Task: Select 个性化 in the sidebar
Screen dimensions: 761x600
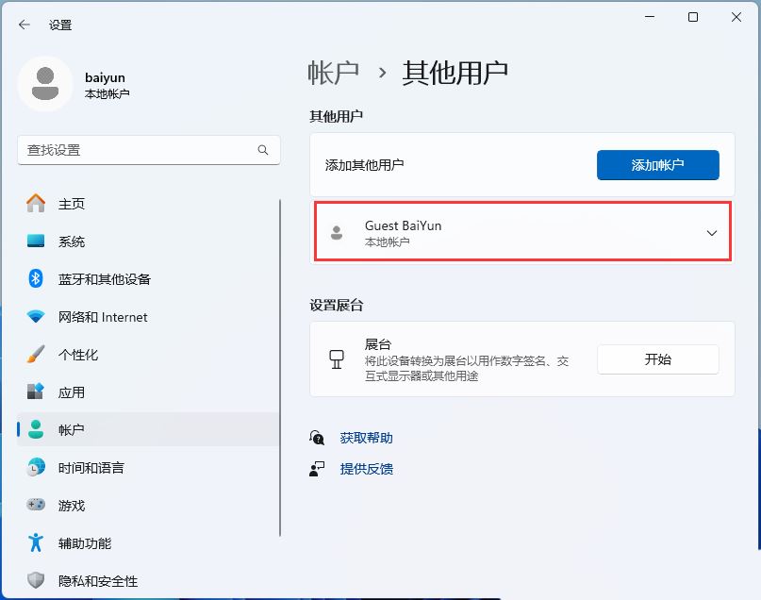Action: pyautogui.click(x=148, y=355)
